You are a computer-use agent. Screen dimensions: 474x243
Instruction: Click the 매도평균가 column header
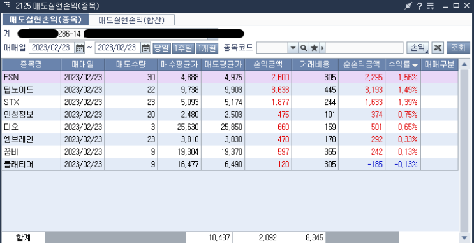223,64
